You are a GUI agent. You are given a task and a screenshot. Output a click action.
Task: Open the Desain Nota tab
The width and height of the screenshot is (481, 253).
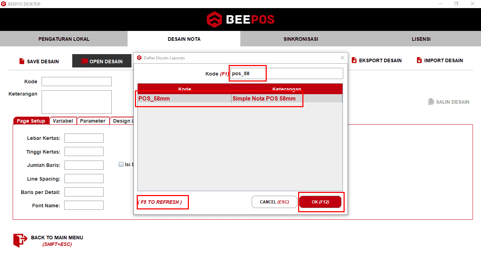[x=184, y=39]
